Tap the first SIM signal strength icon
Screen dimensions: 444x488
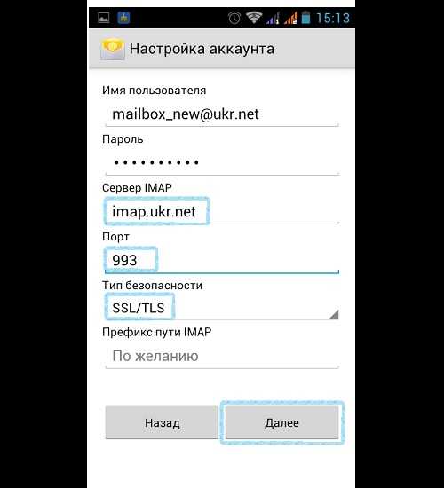pyautogui.click(x=273, y=18)
